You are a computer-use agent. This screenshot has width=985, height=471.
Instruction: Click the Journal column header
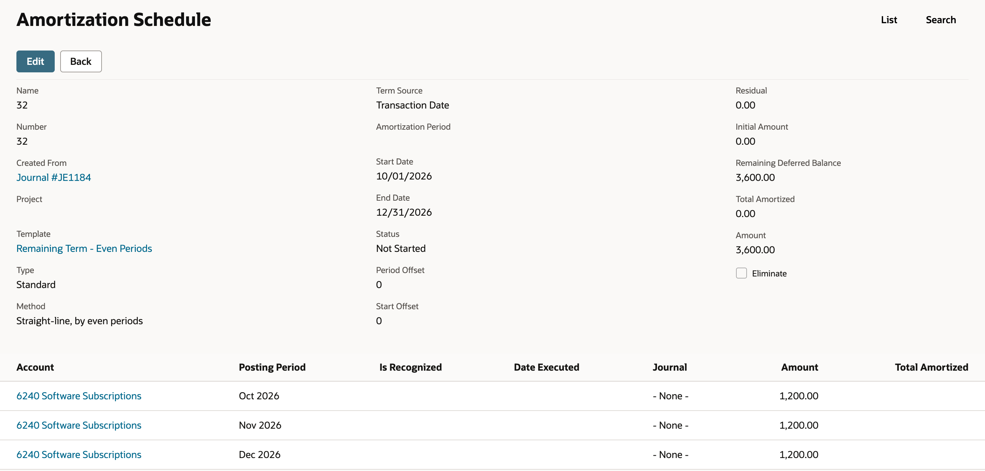tap(670, 367)
